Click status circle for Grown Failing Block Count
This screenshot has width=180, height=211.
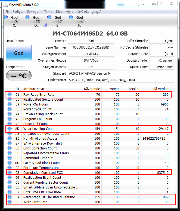coord(10,114)
